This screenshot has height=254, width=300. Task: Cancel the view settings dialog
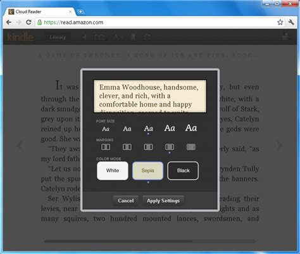coord(126,201)
